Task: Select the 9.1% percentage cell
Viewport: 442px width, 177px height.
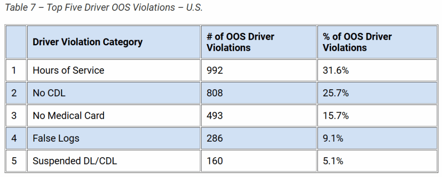Action: [333, 139]
